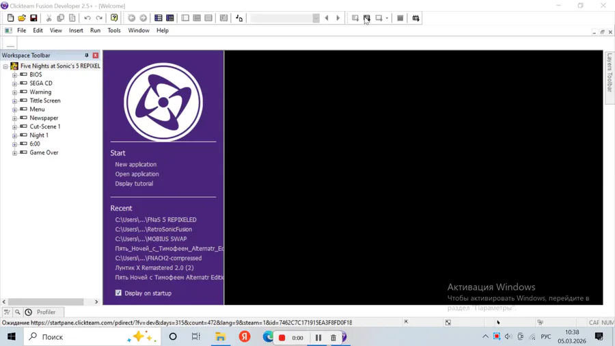Click the Build and Run icon at toolbar end
Image resolution: width=615 pixels, height=346 pixels.
coord(415,18)
